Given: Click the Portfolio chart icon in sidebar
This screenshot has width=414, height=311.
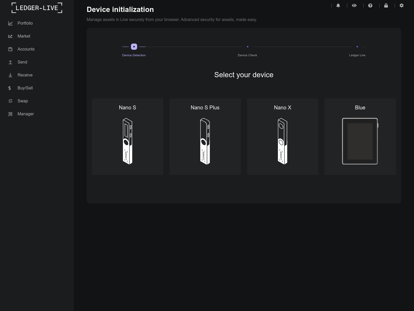Looking at the screenshot, I should [x=10, y=23].
